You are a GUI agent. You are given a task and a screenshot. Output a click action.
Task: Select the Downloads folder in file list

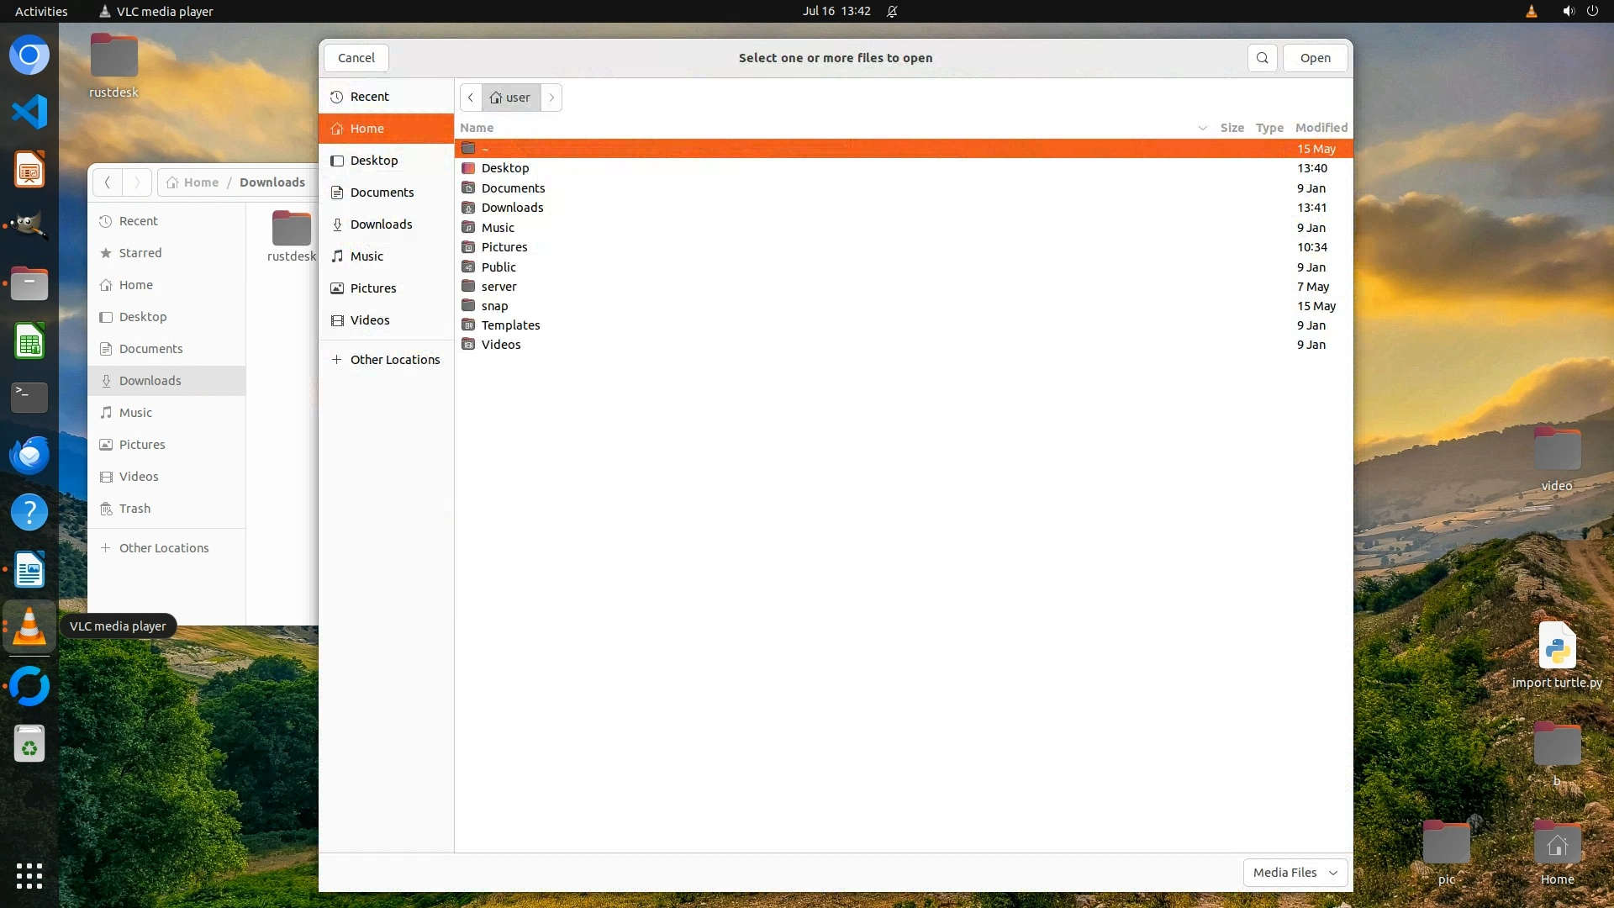click(x=512, y=208)
